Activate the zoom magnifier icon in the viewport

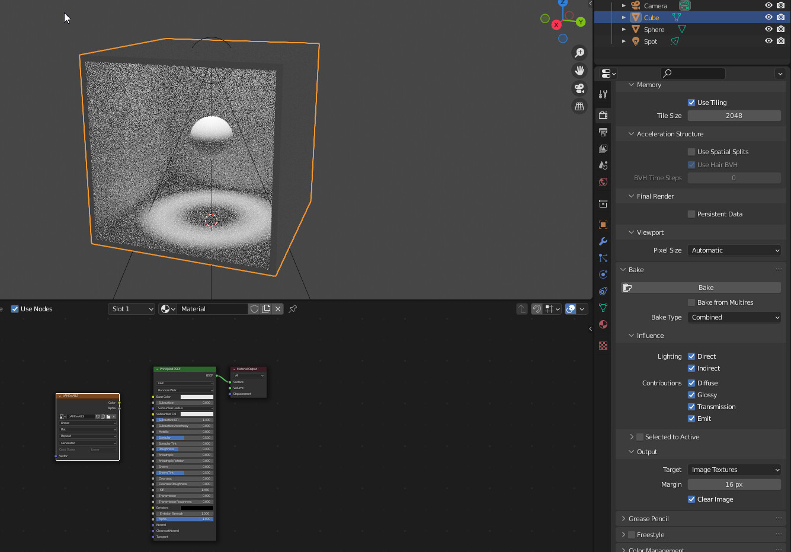coord(579,52)
